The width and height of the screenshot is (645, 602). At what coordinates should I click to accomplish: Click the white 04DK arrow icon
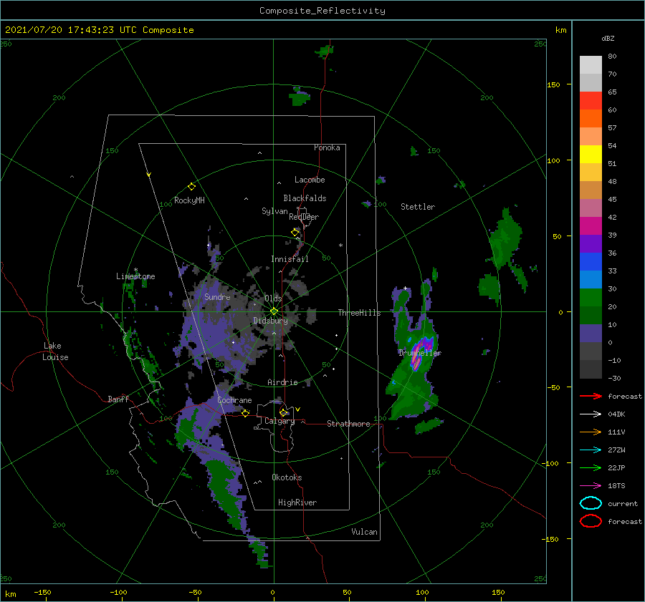pyautogui.click(x=591, y=414)
